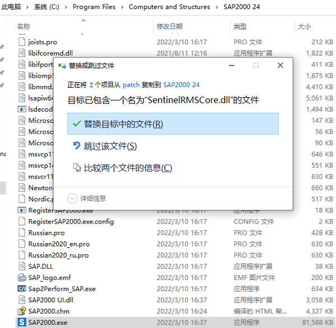Click the sort direction arrow above 名称
Viewport: 336px width, 328px height.
pos(84,21)
